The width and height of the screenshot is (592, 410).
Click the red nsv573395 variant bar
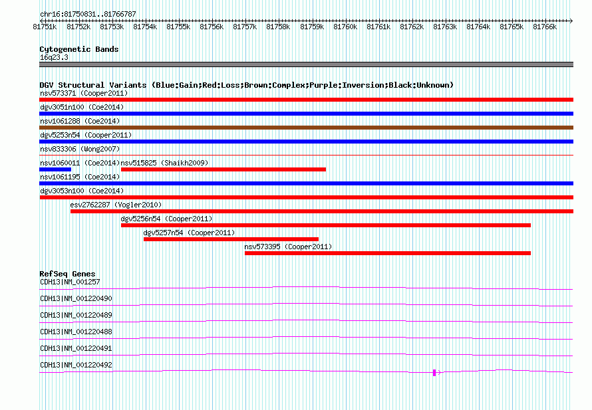[x=388, y=253]
